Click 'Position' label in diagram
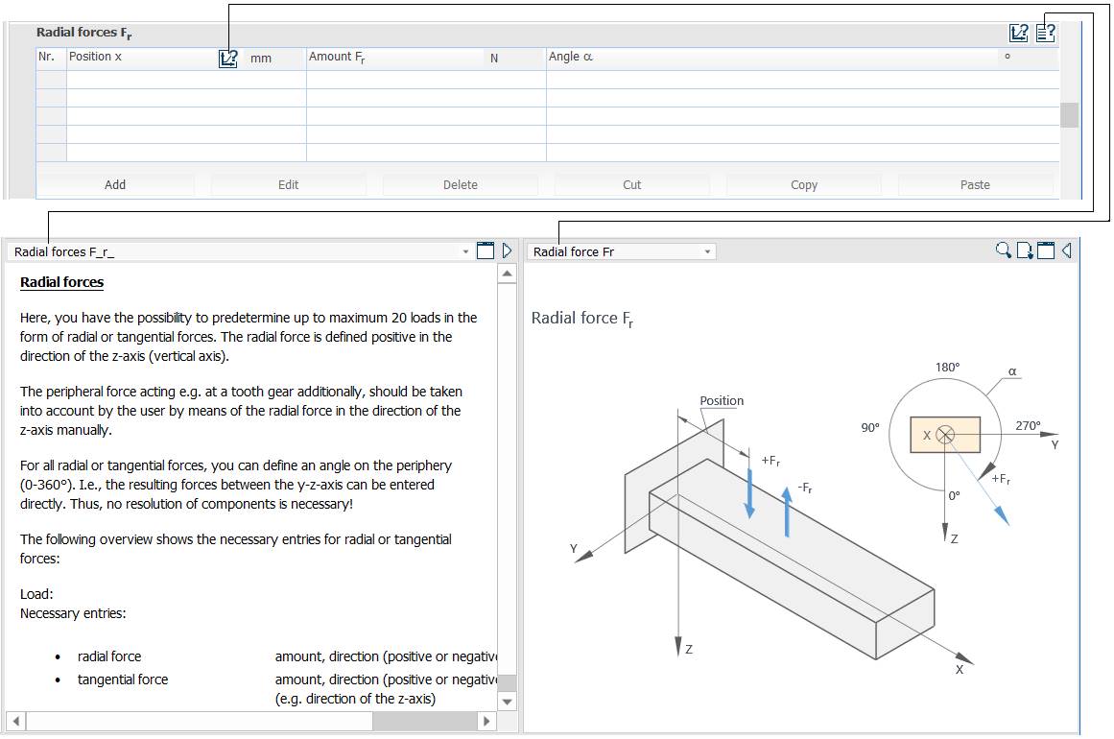 pyautogui.click(x=722, y=401)
